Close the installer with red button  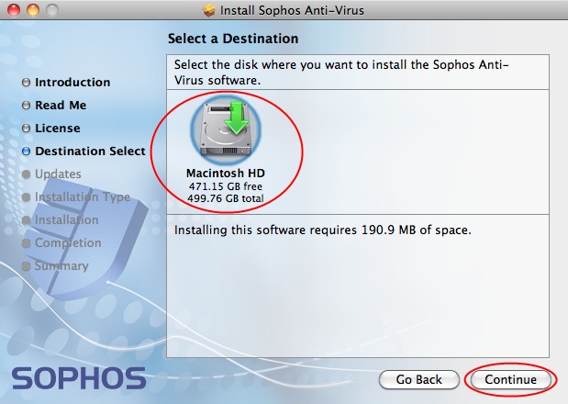[x=14, y=10]
